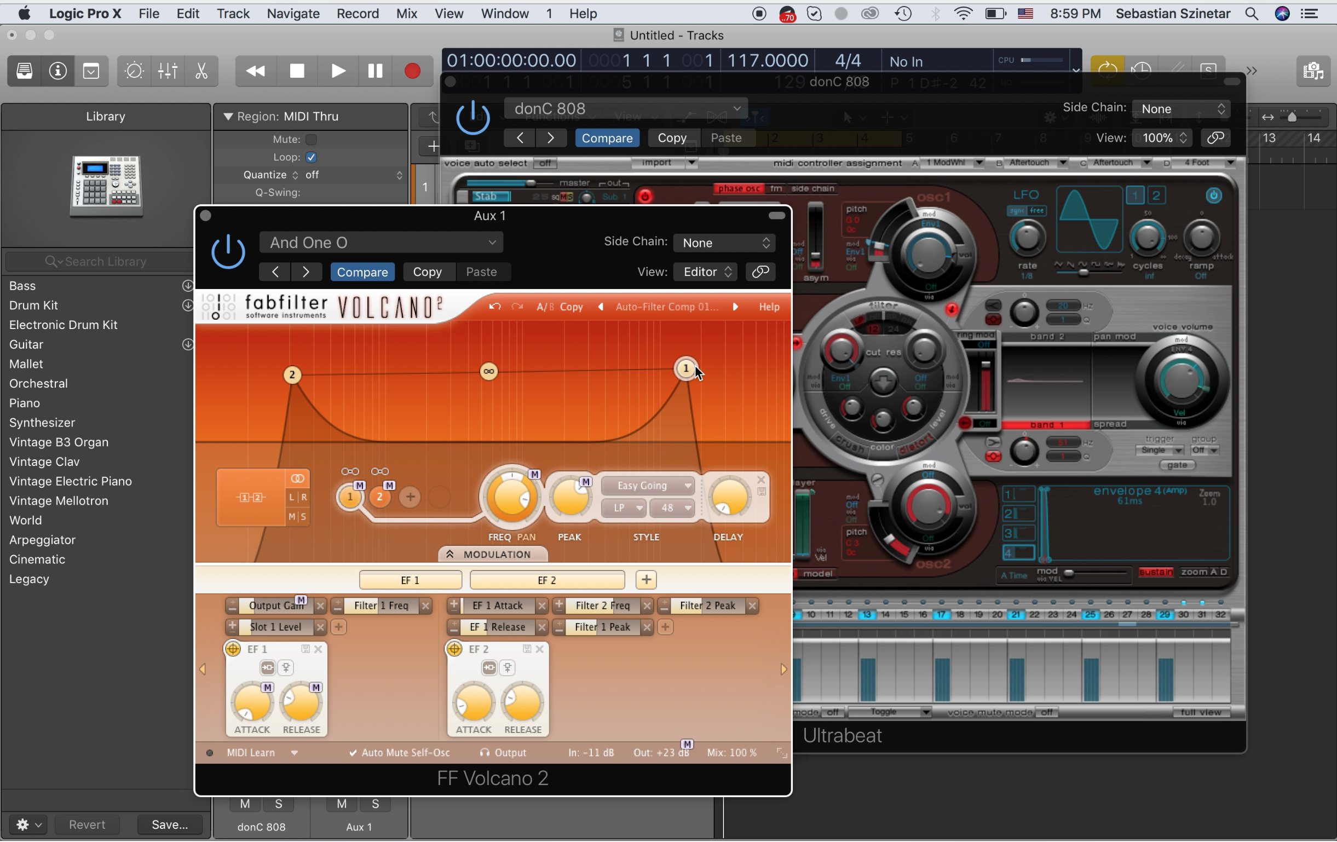
Task: Toggle the Loop checkbox in Region inspector
Action: 312,157
